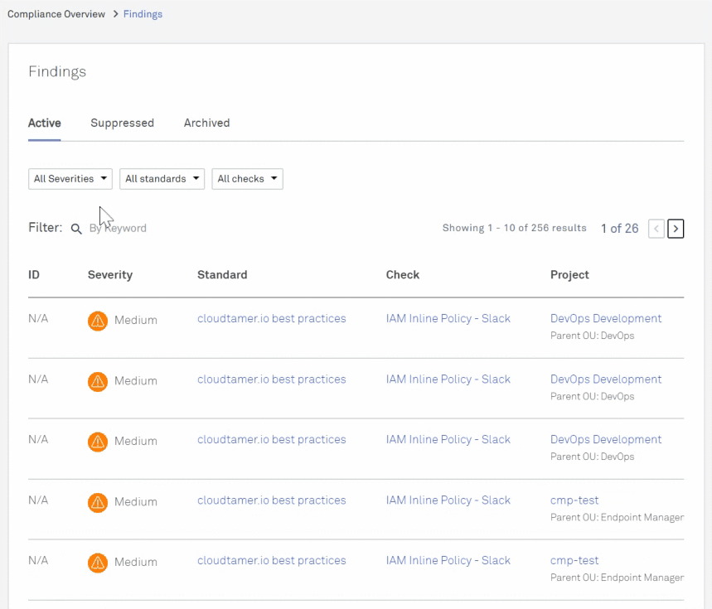Click the ID column header
The width and height of the screenshot is (712, 609).
(x=34, y=275)
